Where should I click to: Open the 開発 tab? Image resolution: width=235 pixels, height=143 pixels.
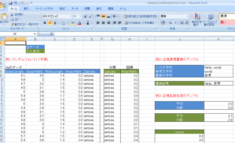coord(111,9)
